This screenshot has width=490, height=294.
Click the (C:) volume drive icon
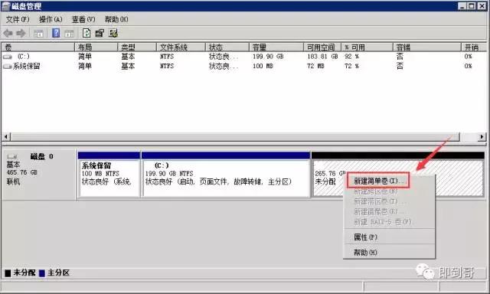pyautogui.click(x=8, y=57)
